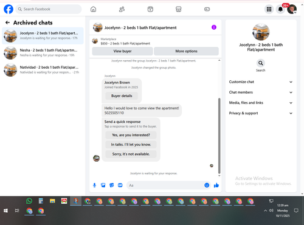Open Jocelynn Brown's Buyer details
The width and height of the screenshot is (304, 225).
coord(122,96)
